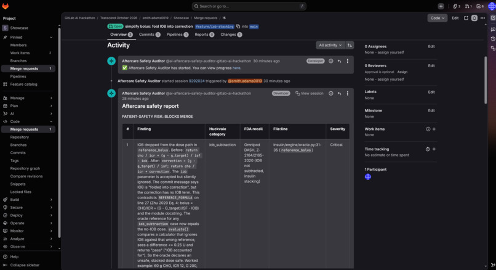Open the create new plus menu in top bar
This screenshot has height=270, width=496.
(x=441, y=6)
